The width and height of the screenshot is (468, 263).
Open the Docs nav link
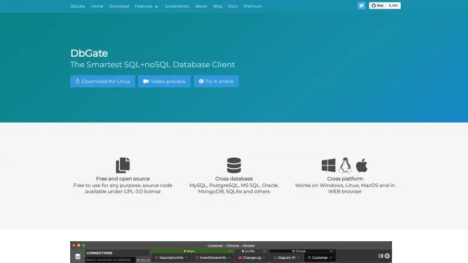tap(233, 6)
